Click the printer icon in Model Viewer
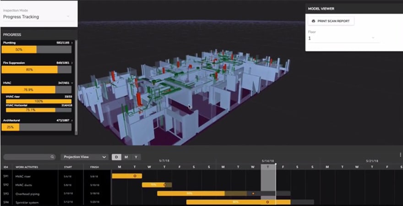Screen dimensions: 403x206 pos(313,21)
